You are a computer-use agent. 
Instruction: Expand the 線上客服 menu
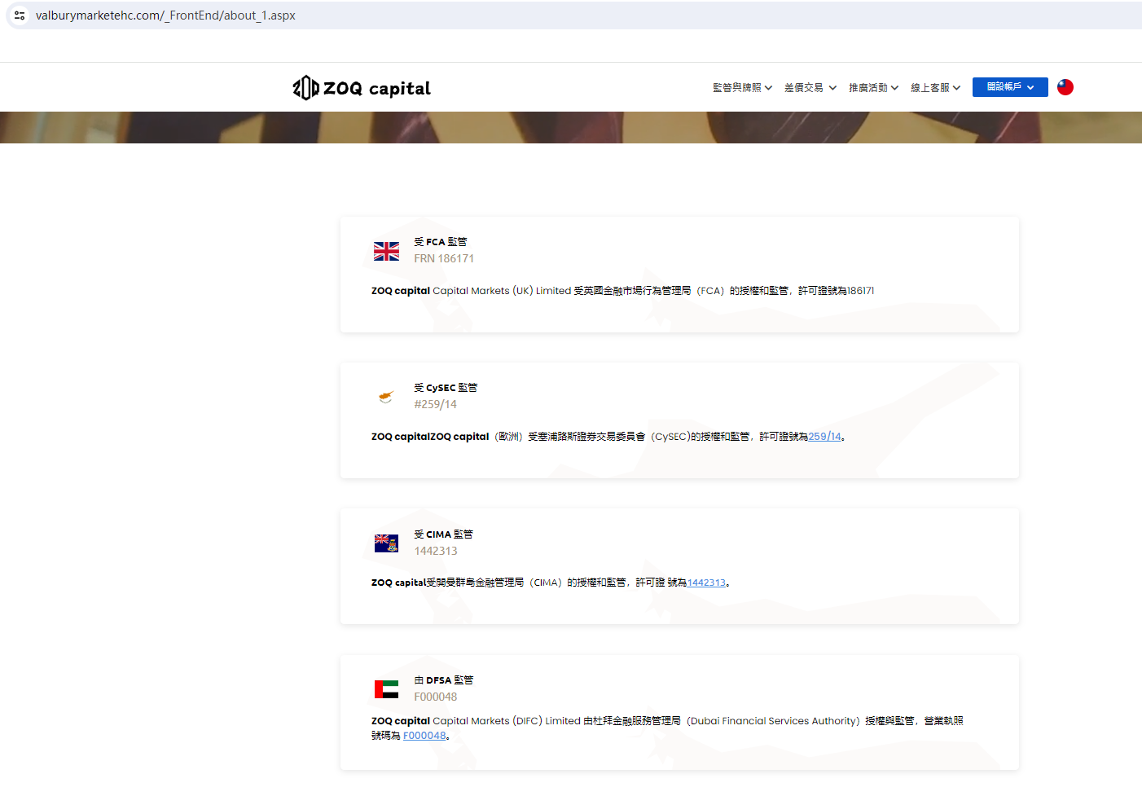coord(935,88)
